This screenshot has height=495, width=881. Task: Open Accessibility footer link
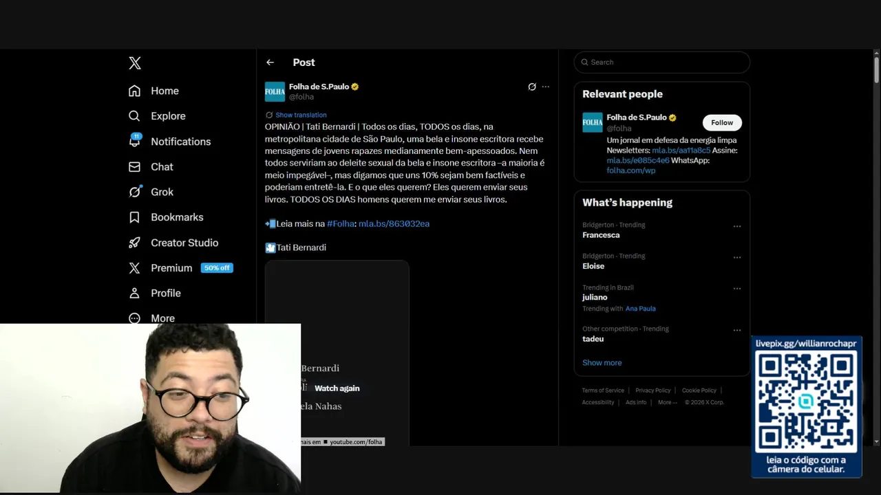coord(598,402)
